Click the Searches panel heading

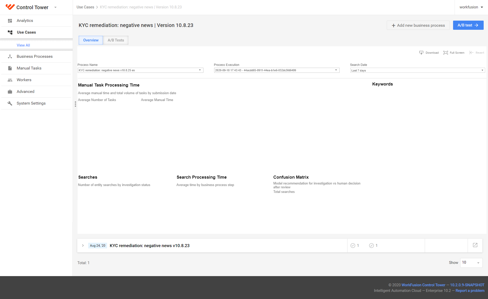coord(88,177)
